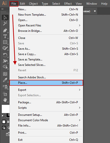Click the Draw Normal mode icon
Screen dimensions: 110x143
tap(4, 128)
